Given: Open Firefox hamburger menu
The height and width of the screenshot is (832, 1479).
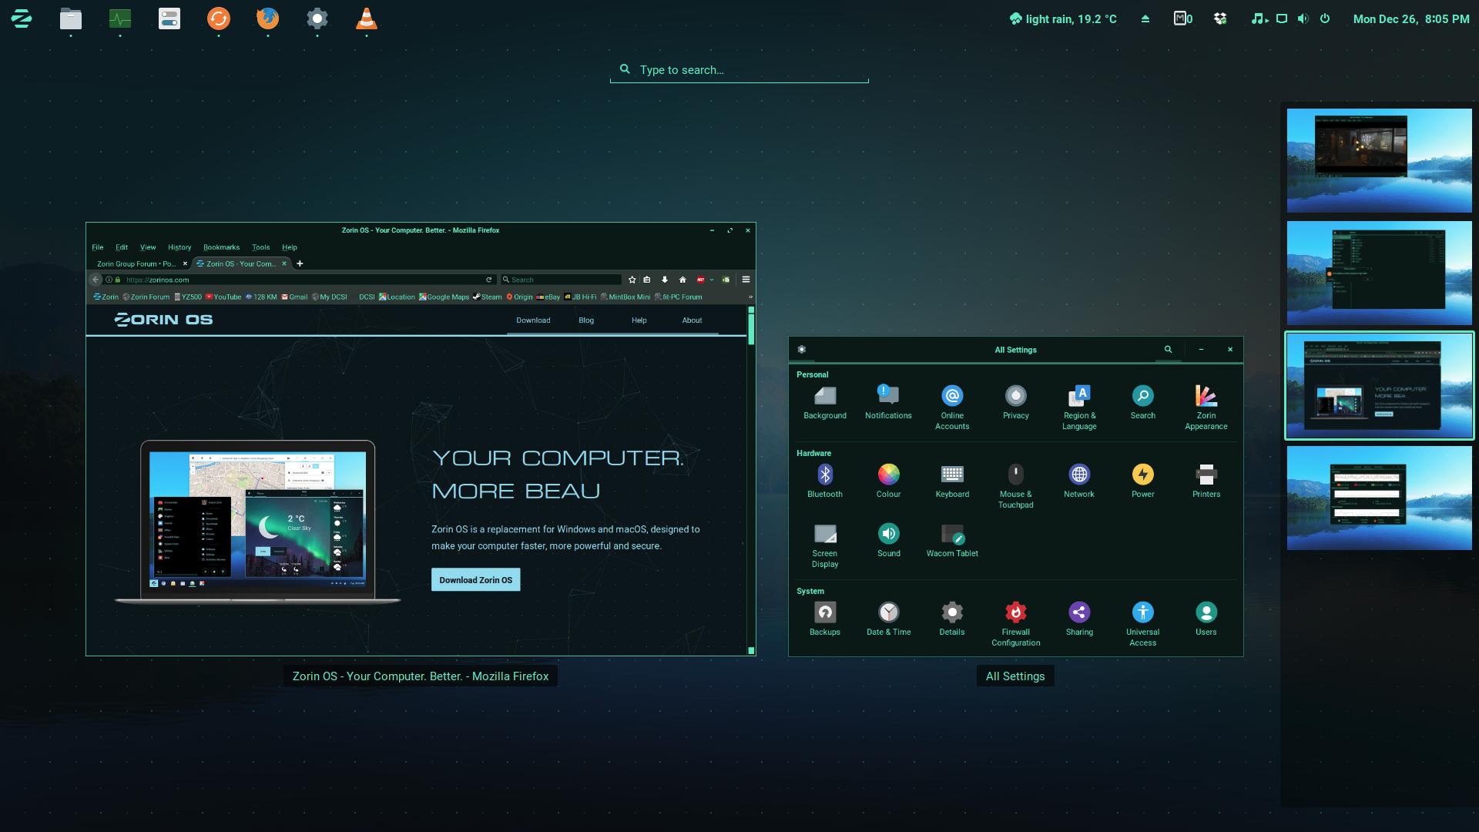Looking at the screenshot, I should [x=746, y=280].
